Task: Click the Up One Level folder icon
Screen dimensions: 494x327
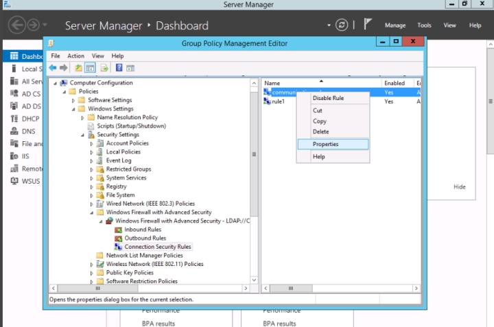Action: click(78, 68)
